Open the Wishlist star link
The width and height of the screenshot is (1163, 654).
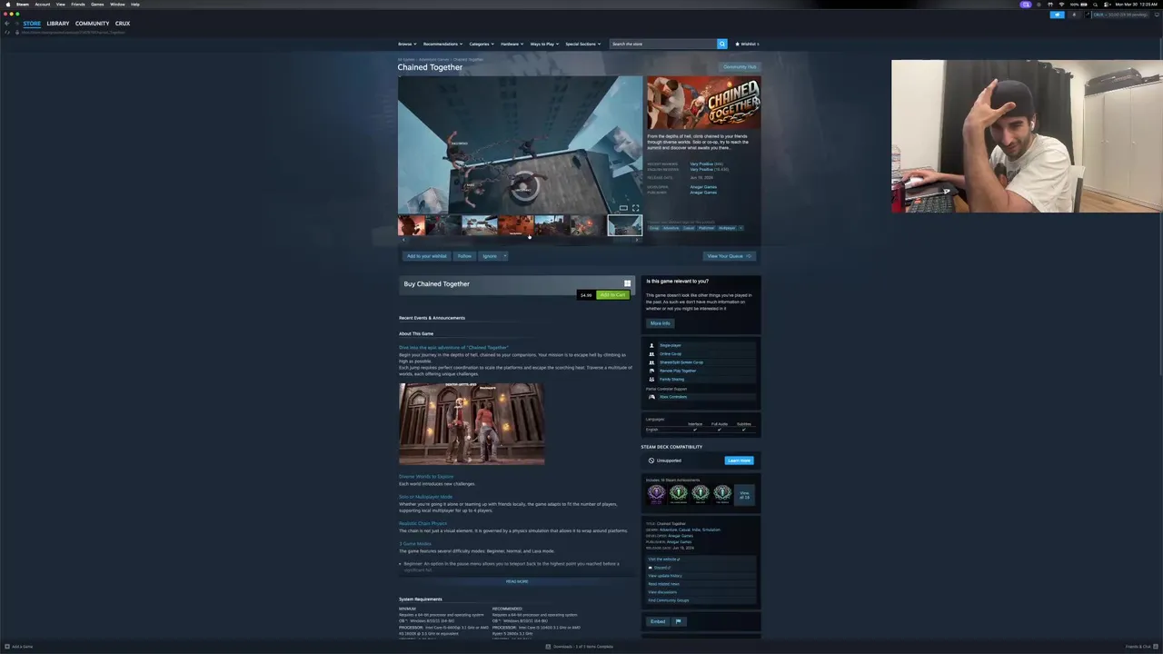coord(747,44)
